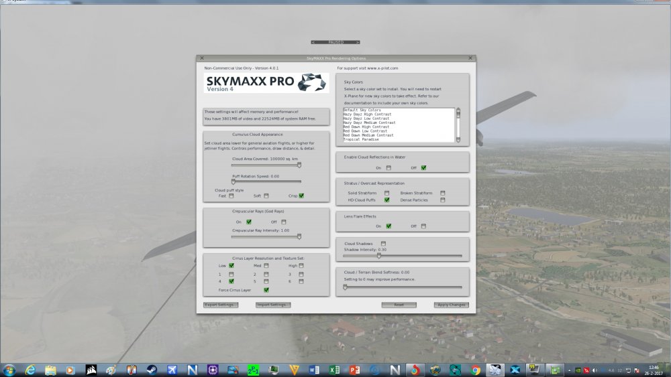Select Fast cloud puff style

click(231, 196)
